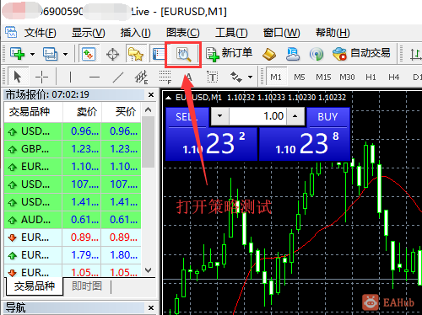Expand the Profiles dropdown arrow
This screenshot has width=422, height=315.
click(x=65, y=54)
